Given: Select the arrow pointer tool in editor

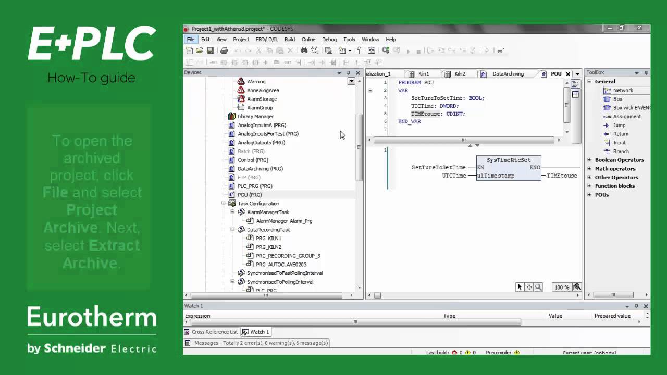Looking at the screenshot, I should 520,287.
